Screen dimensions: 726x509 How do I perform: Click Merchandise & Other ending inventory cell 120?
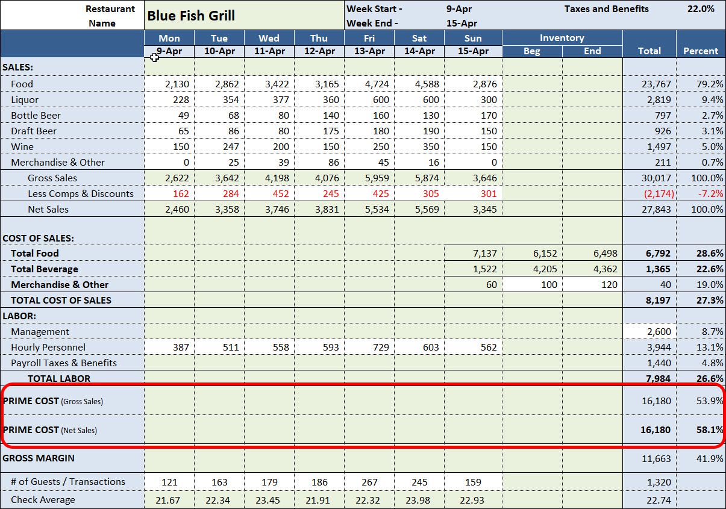(592, 285)
